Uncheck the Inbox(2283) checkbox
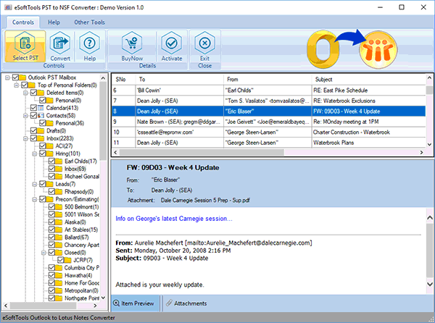The height and width of the screenshot is (323, 435). [33, 138]
